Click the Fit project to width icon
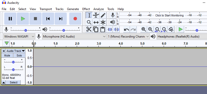The height and width of the screenshot is (94, 207). click(164, 29)
